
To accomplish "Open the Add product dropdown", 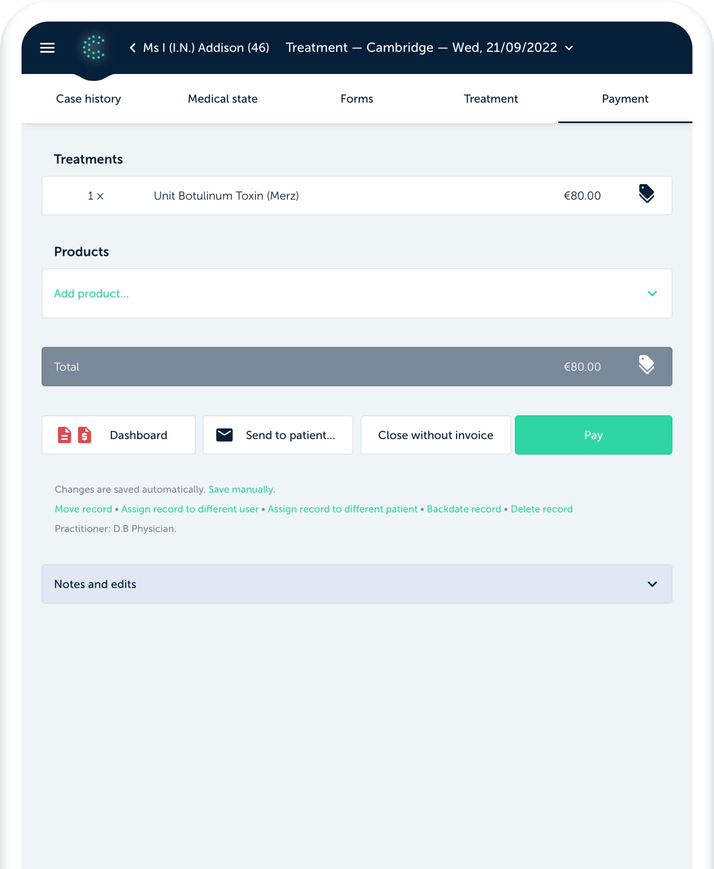I will (x=652, y=293).
